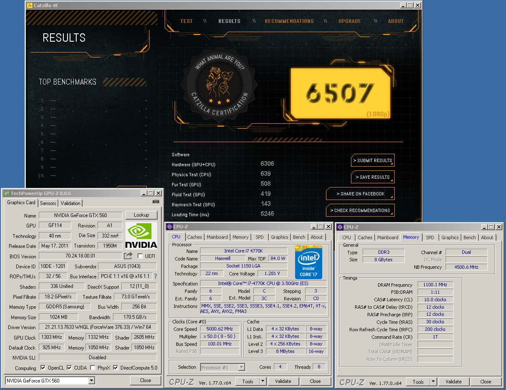Click the GPU Clock value 1303 MHz
Viewport: 506px width, 390px height.
click(x=53, y=337)
